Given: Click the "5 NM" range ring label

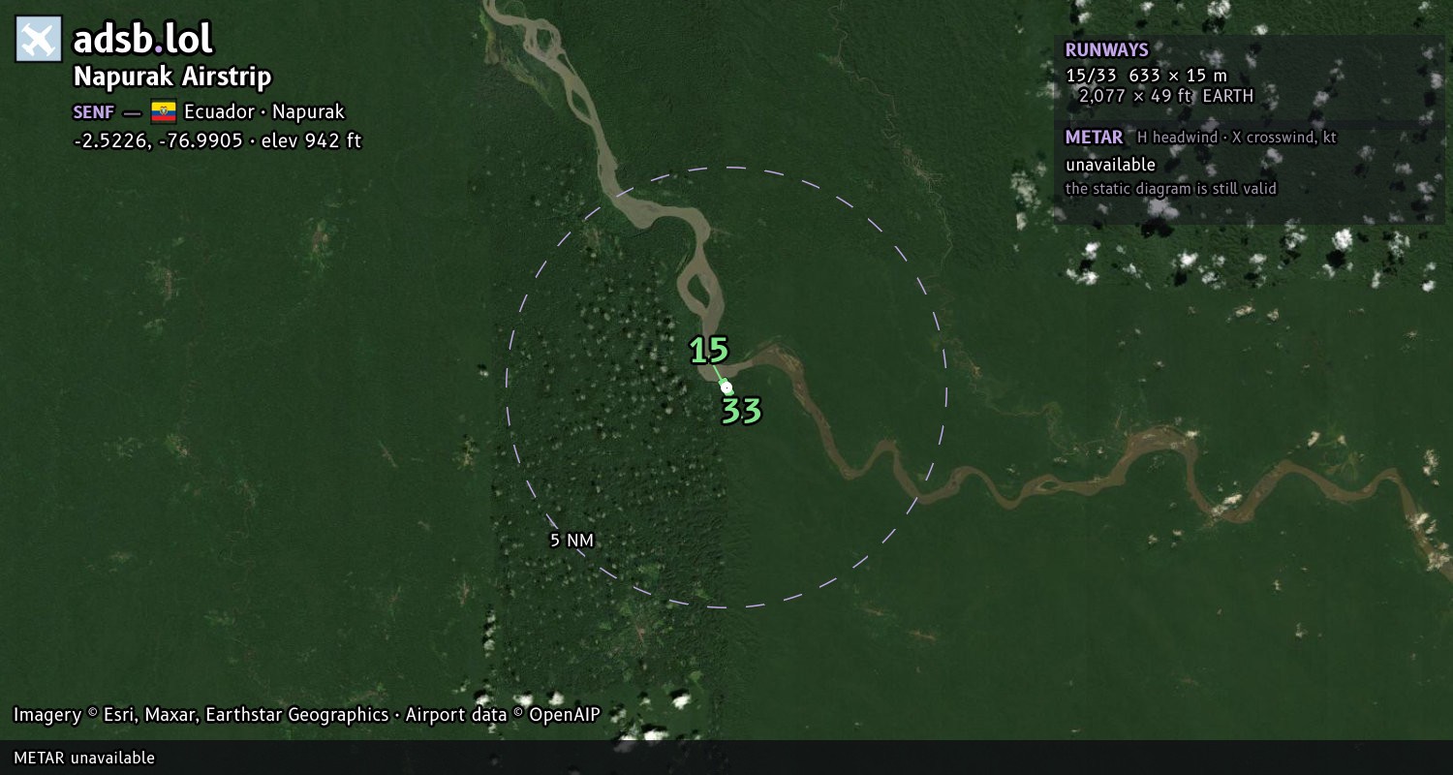Looking at the screenshot, I should pyautogui.click(x=572, y=541).
